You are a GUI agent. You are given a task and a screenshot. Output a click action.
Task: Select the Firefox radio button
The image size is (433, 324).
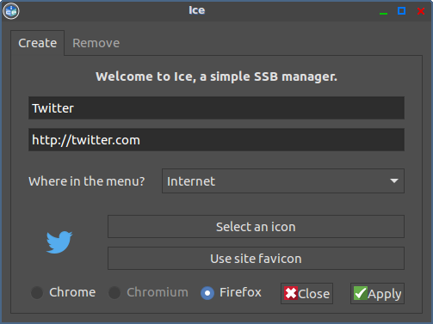pos(207,293)
